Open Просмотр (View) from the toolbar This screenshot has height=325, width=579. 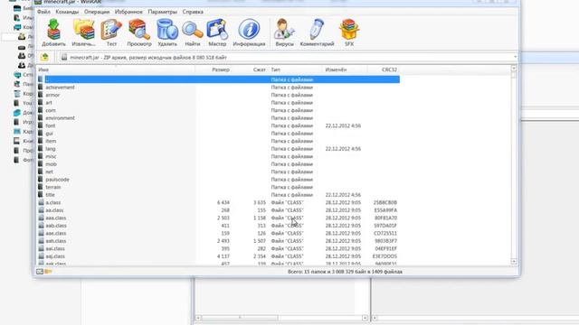tap(139, 32)
